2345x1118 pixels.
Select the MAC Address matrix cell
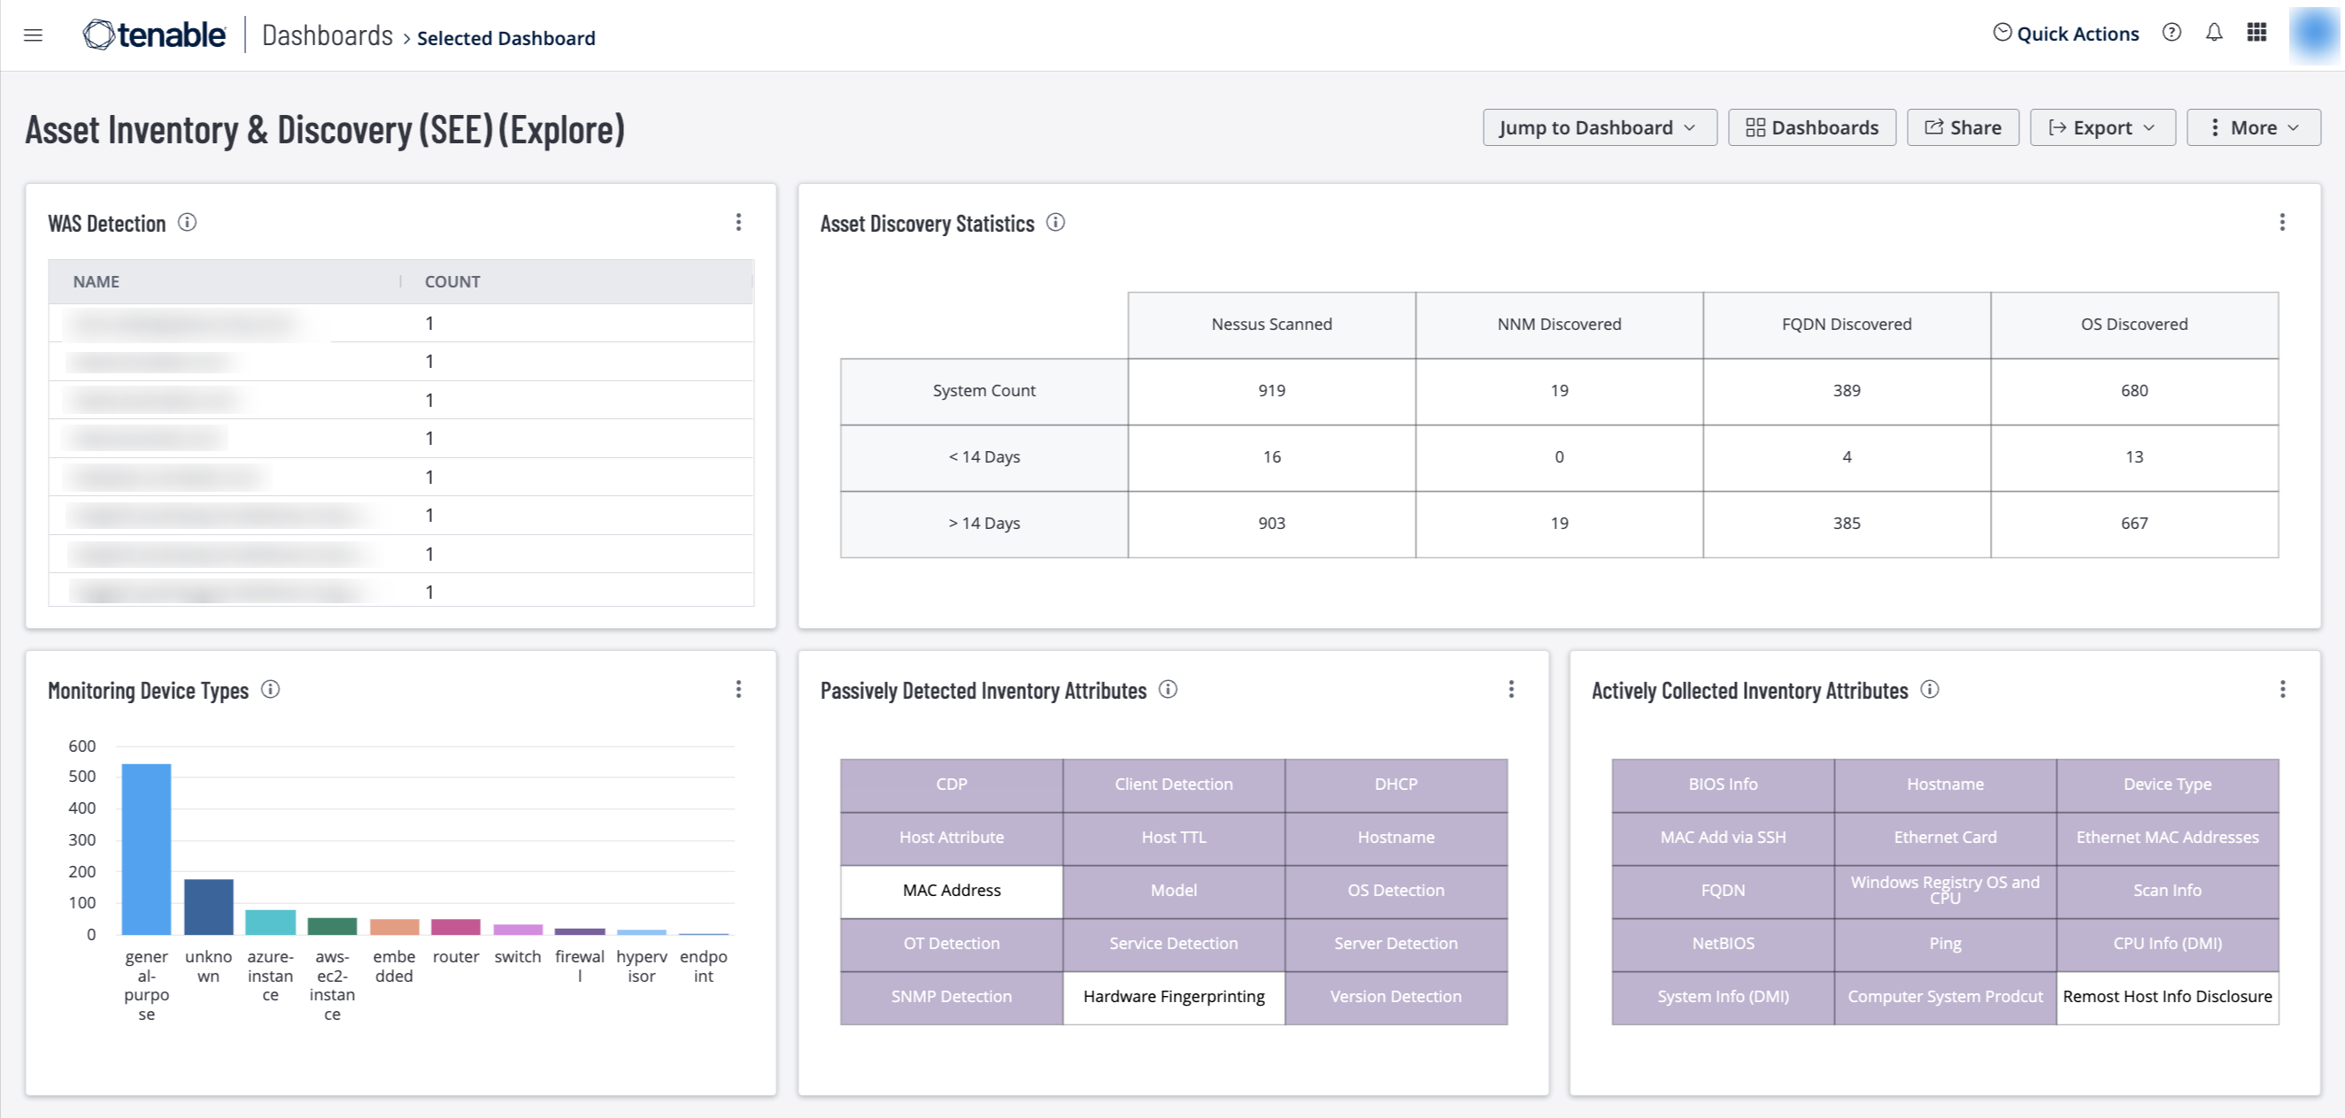(952, 891)
